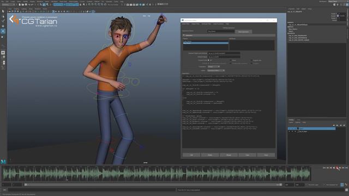Switch to single-pane viewport layout icon

[3, 53]
